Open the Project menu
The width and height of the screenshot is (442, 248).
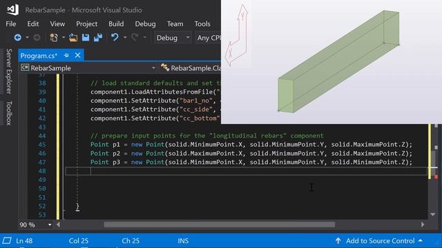[86, 24]
